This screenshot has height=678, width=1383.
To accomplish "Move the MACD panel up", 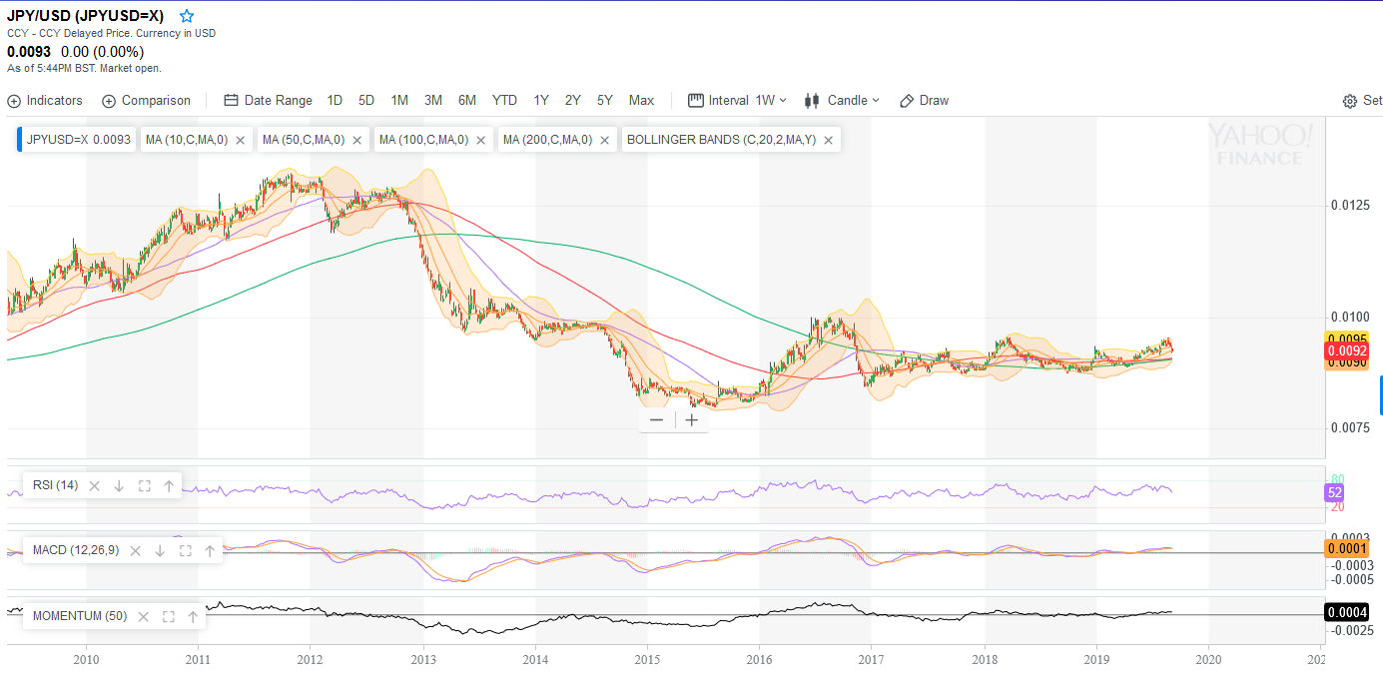I will coord(210,550).
